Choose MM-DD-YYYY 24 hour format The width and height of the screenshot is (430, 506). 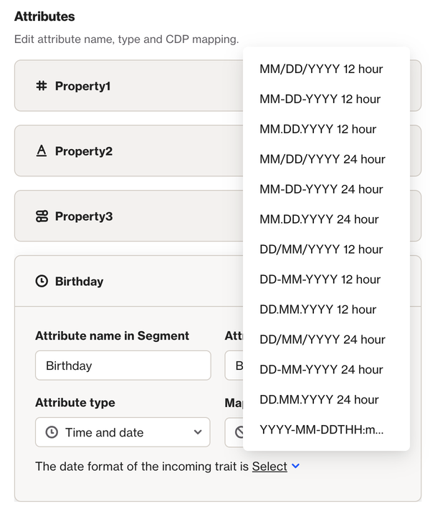[321, 189]
